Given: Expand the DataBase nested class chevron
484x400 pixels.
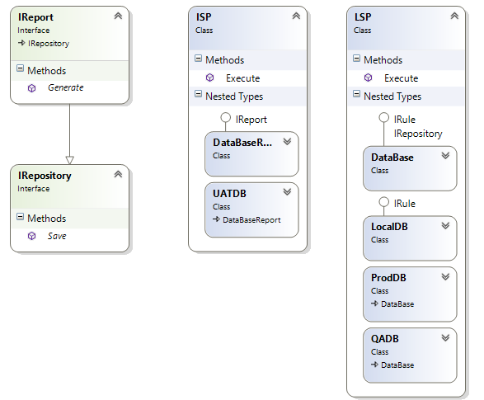Looking at the screenshot, I should [445, 156].
